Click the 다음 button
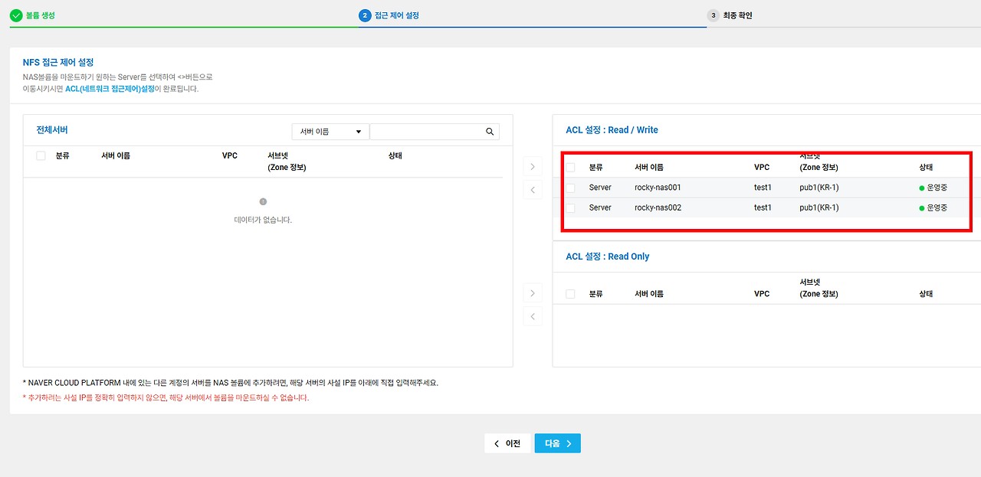 tap(558, 443)
